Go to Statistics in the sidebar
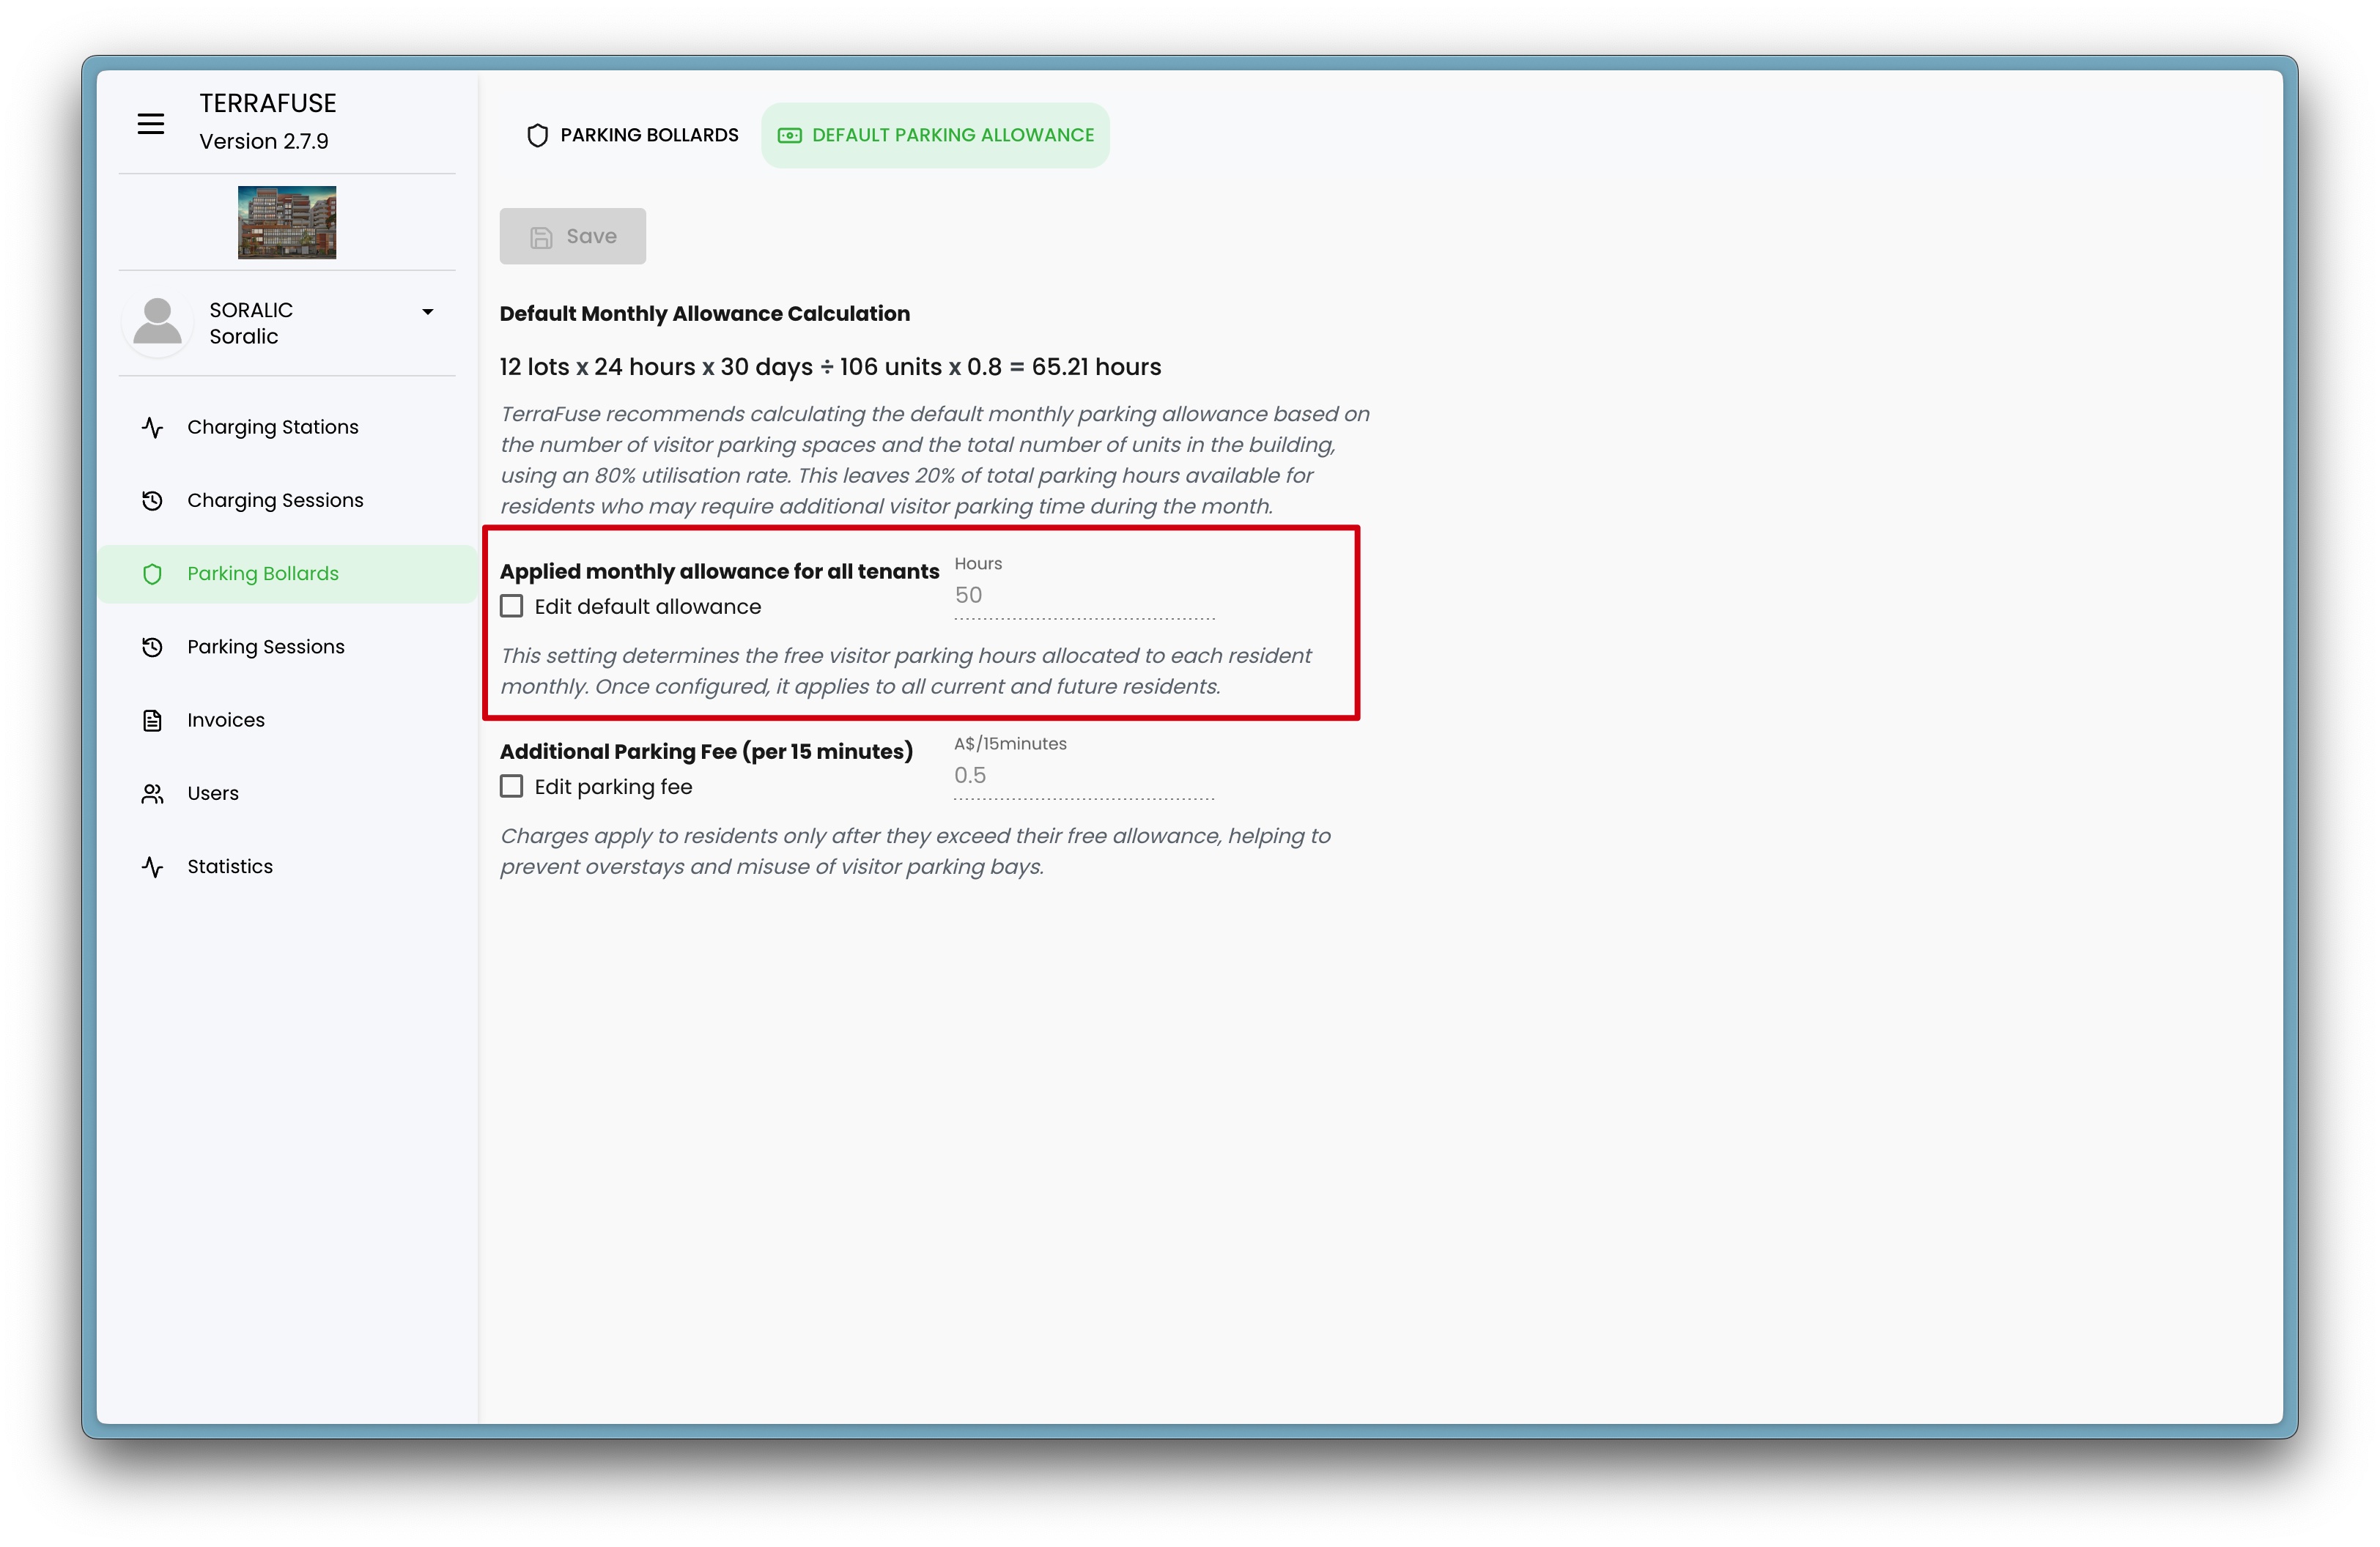2380x1547 pixels. 230,867
